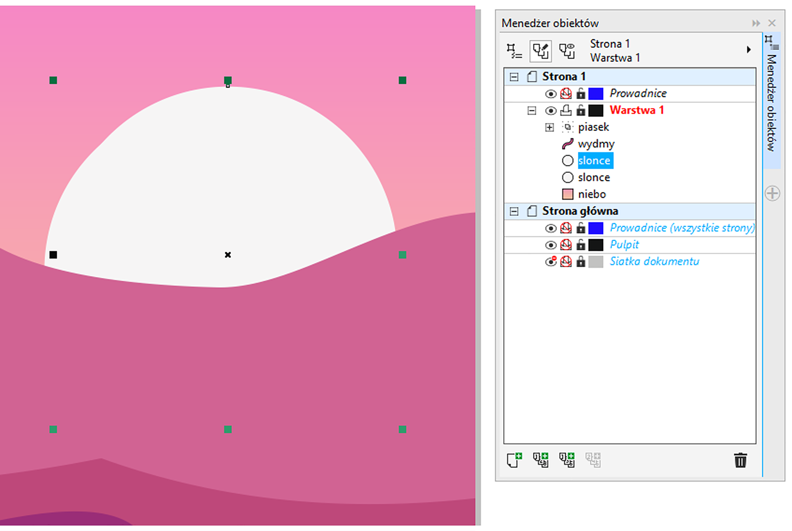Collapse the Strona główna tree
Viewport: 792px width, 531px height.
click(x=514, y=211)
